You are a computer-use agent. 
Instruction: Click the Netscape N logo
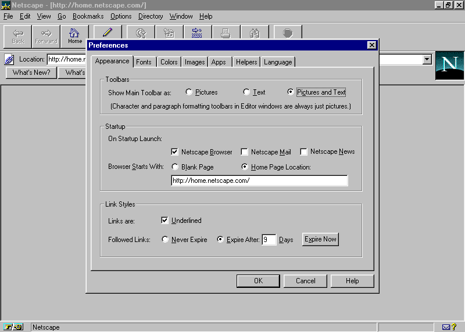tap(449, 65)
